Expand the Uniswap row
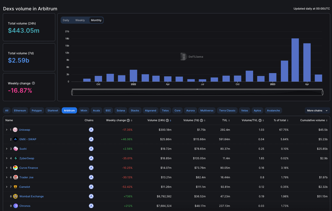Viewport: 332px width, 211px height. click(x=7, y=130)
